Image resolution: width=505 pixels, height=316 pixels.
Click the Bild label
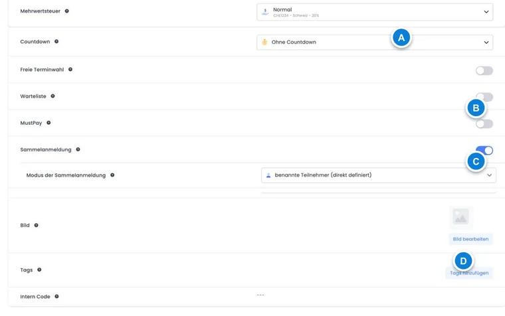click(25, 225)
